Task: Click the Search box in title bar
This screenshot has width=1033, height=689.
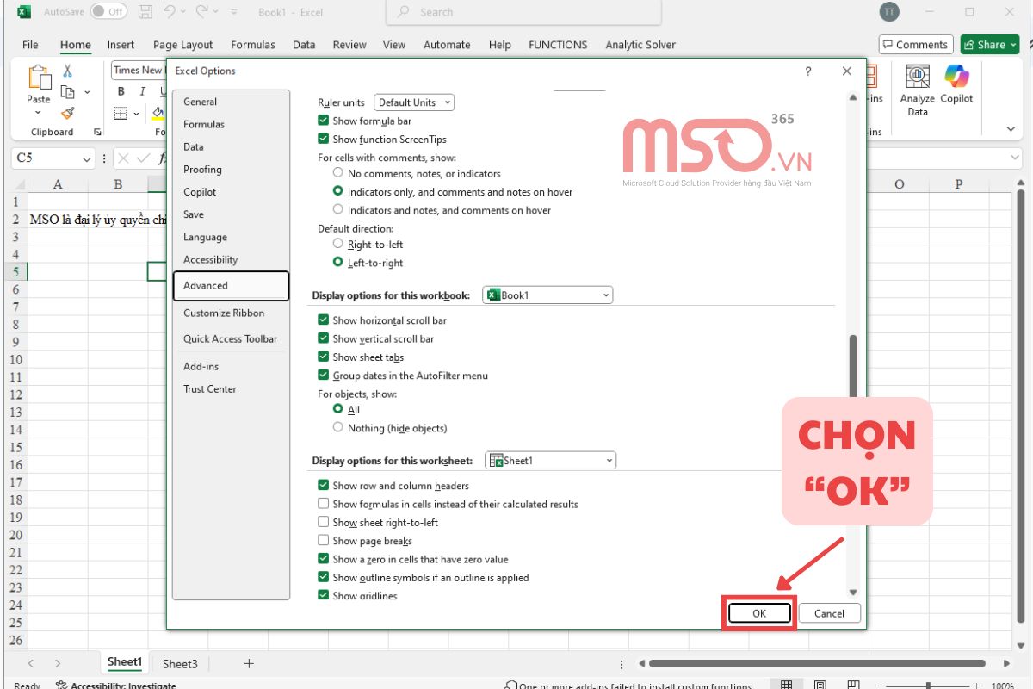Action: tap(524, 12)
